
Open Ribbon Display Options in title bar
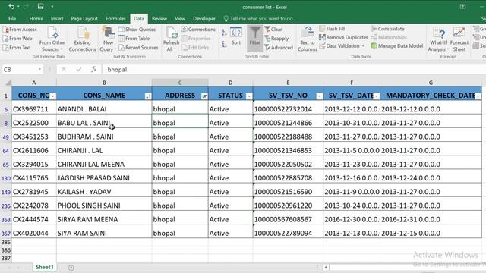click(x=462, y=7)
